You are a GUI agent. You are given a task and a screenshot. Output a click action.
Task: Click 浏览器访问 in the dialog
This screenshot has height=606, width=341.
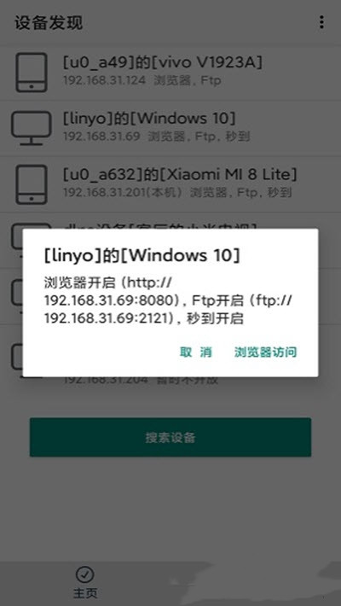point(266,353)
